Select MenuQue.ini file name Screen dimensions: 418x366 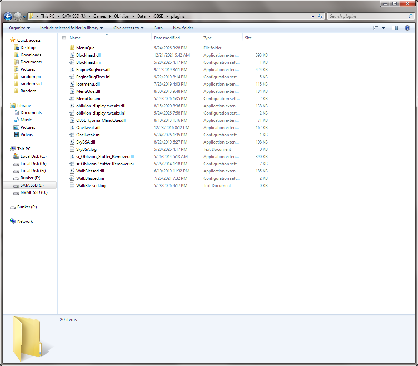pyautogui.click(x=88, y=99)
